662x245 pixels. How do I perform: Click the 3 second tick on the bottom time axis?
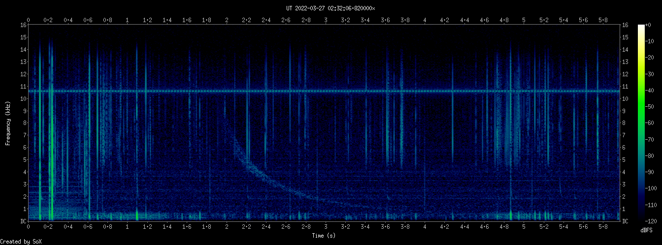[x=326, y=227]
